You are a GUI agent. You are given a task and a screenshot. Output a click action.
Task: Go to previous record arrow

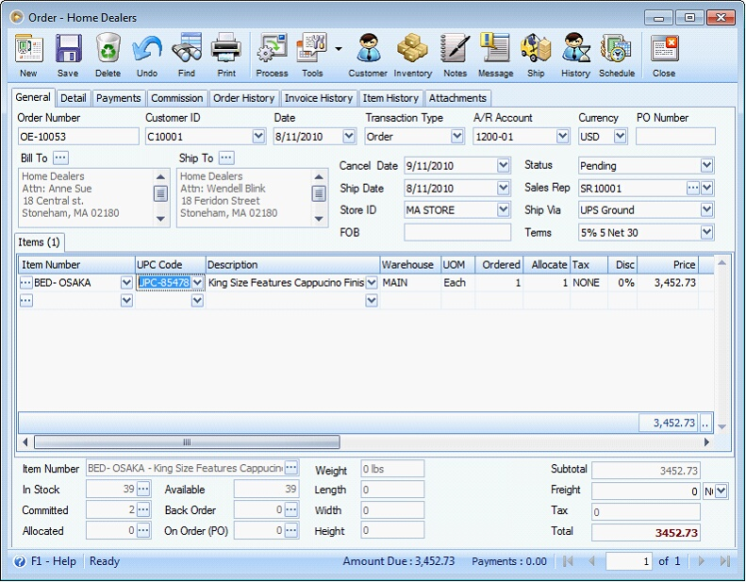(x=591, y=561)
